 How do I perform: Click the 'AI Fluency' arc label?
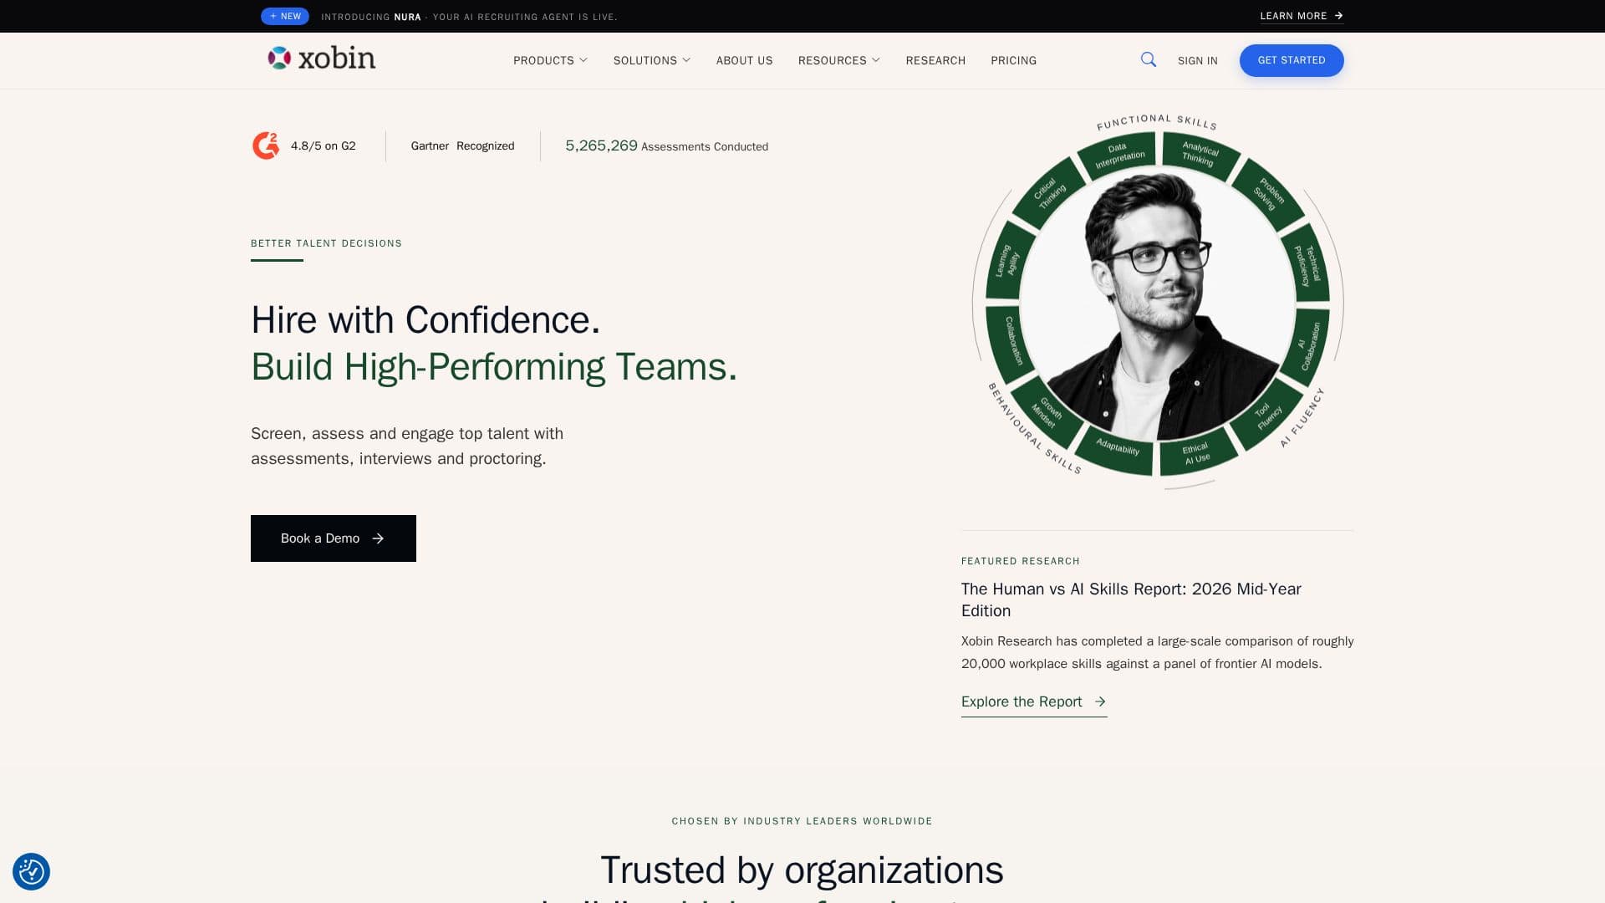click(1302, 417)
